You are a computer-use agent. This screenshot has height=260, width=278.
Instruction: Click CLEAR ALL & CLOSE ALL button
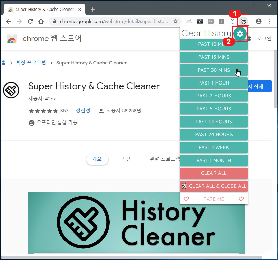click(x=214, y=186)
